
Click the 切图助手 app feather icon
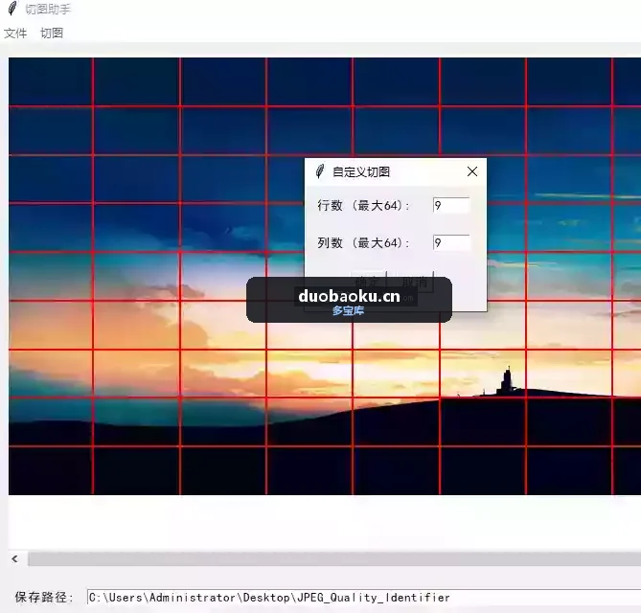pos(12,9)
